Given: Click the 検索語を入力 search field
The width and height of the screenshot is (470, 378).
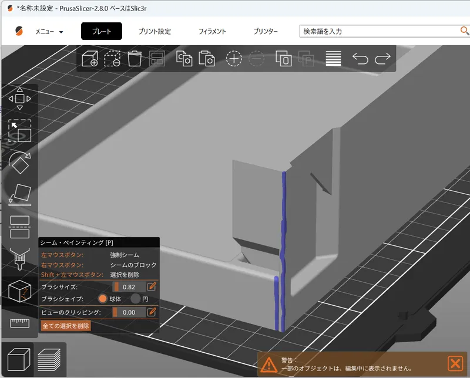Looking at the screenshot, I should click(376, 31).
